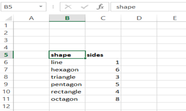Select row 2 header
Image resolution: width=186 pixels, height=111 pixels.
(x=6, y=33)
